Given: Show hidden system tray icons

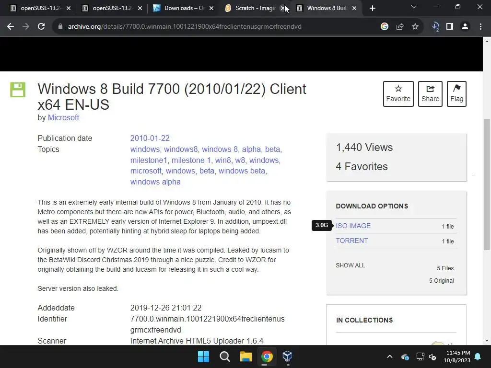Looking at the screenshot, I should 390,356.
